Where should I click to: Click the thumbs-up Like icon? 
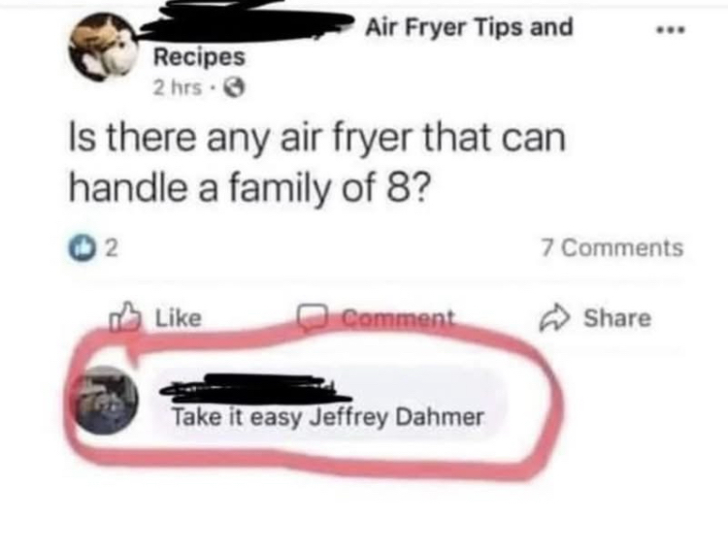click(125, 317)
